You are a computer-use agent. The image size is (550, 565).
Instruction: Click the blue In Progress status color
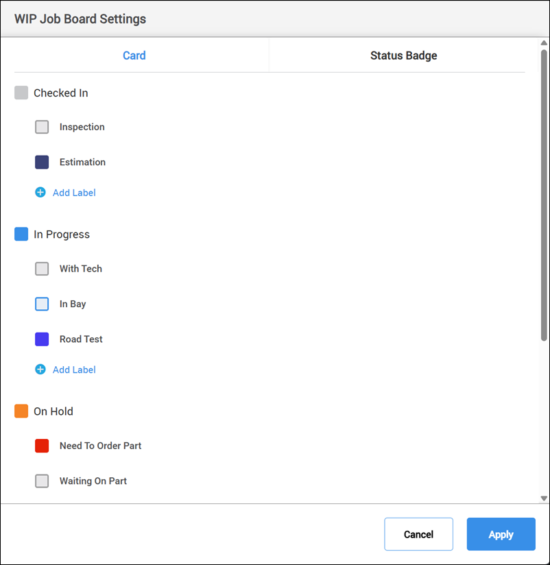21,234
